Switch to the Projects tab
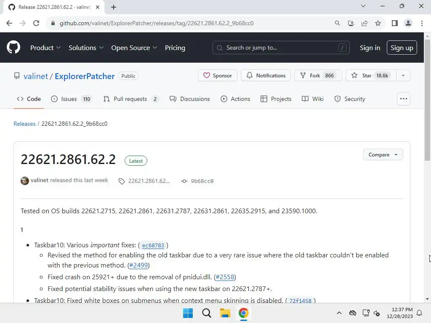431x323 pixels. (276, 99)
